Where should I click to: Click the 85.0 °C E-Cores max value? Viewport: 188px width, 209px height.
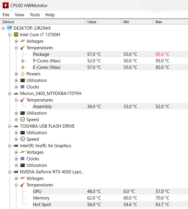pos(162,67)
